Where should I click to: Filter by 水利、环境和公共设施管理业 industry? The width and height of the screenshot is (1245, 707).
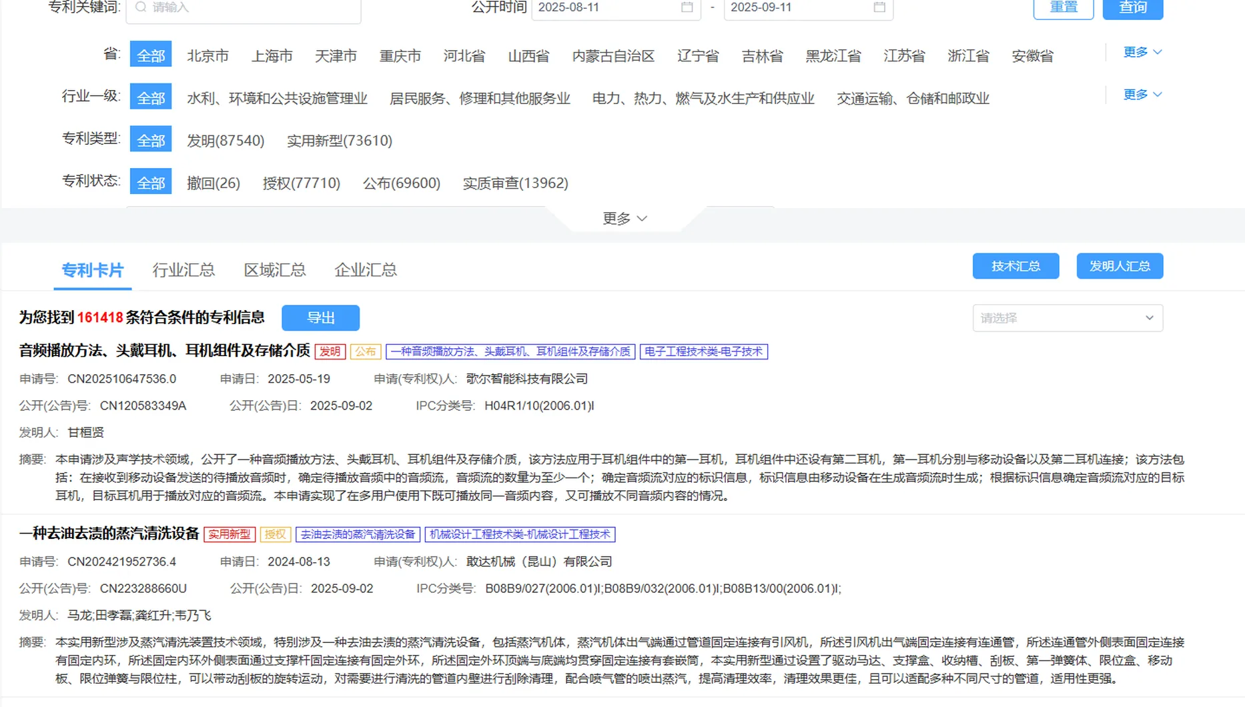pyautogui.click(x=277, y=99)
